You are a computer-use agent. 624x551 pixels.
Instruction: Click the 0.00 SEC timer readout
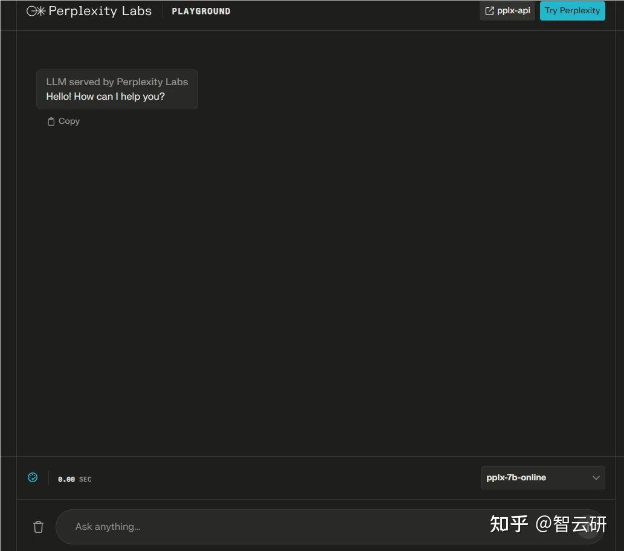point(74,478)
